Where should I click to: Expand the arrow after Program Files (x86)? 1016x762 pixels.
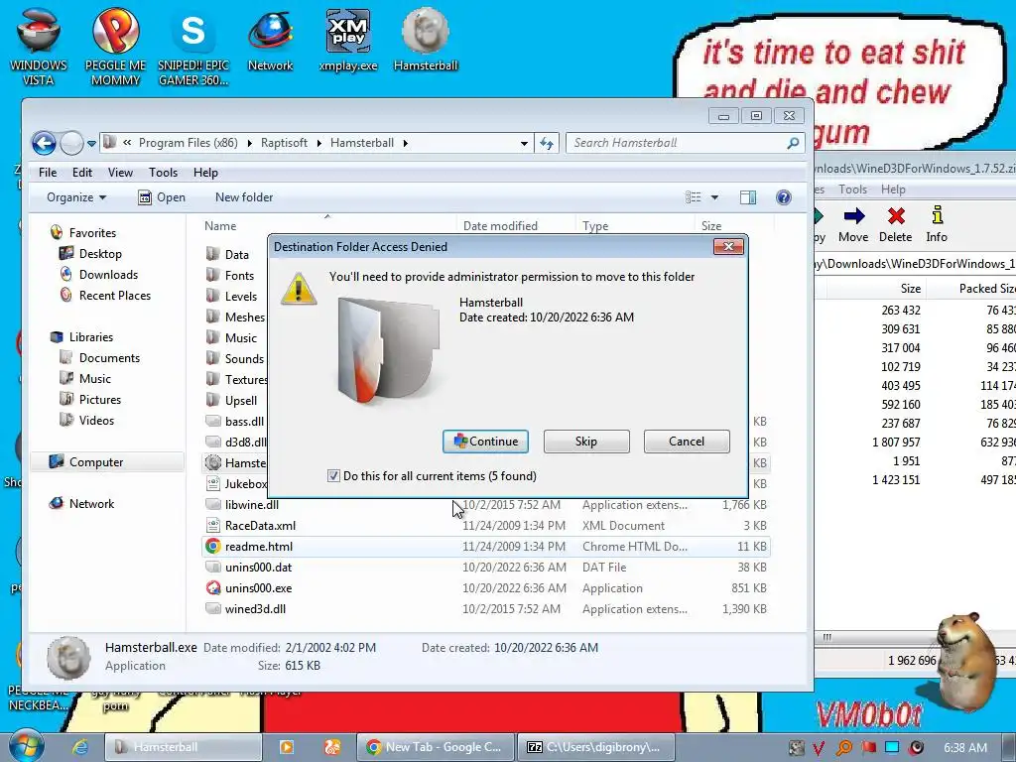249,143
